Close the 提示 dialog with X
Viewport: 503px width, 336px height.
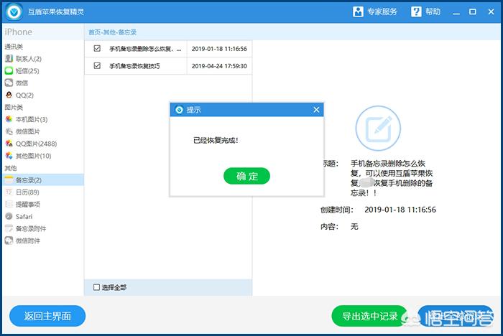tap(316, 110)
